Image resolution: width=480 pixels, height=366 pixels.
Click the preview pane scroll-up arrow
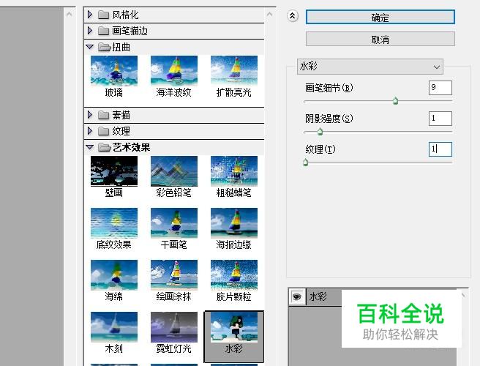[70, 15]
